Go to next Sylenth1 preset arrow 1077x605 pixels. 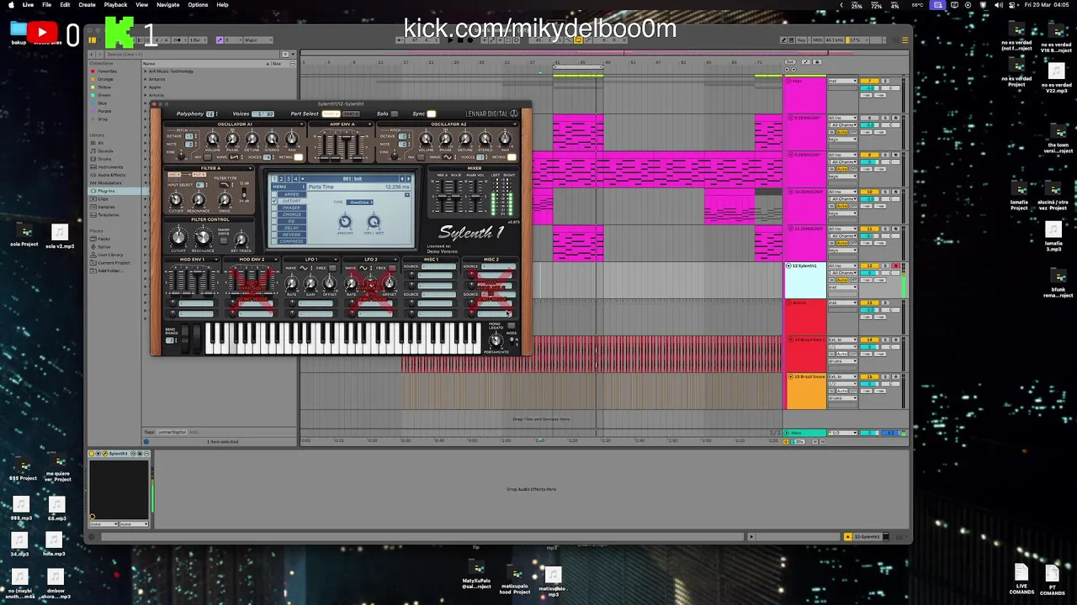[409, 178]
